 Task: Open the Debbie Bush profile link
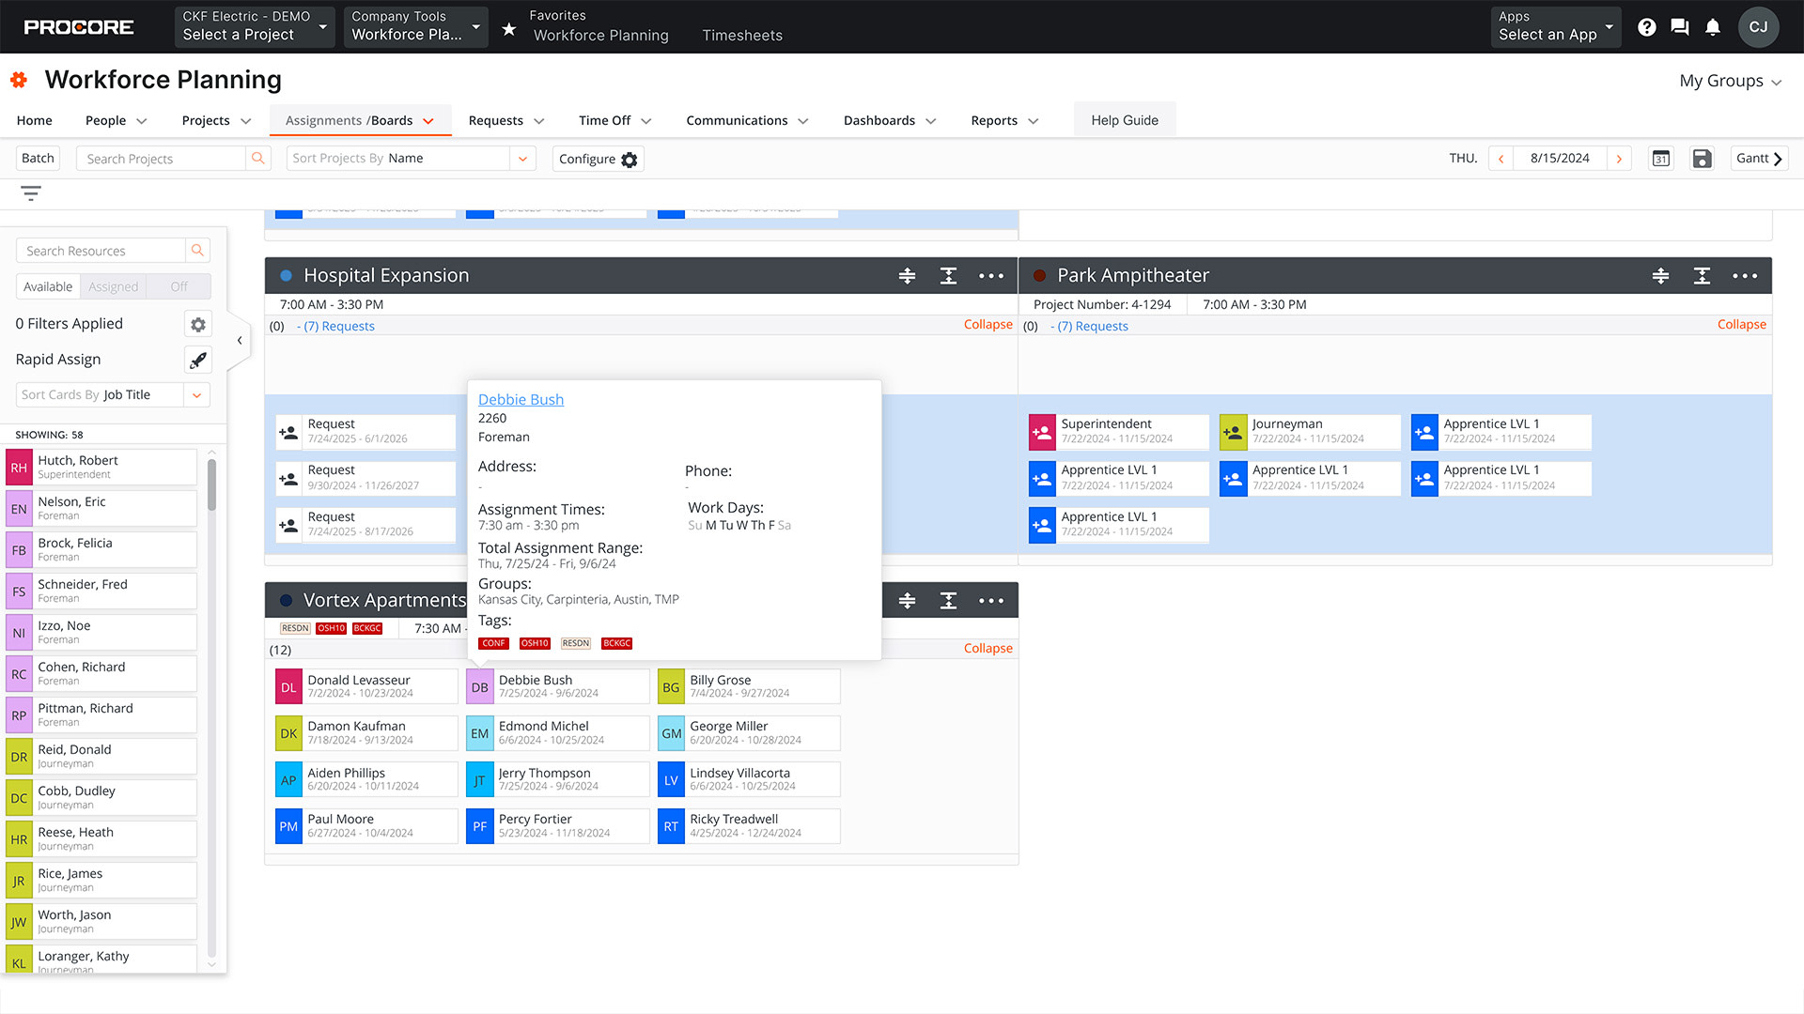click(x=520, y=399)
